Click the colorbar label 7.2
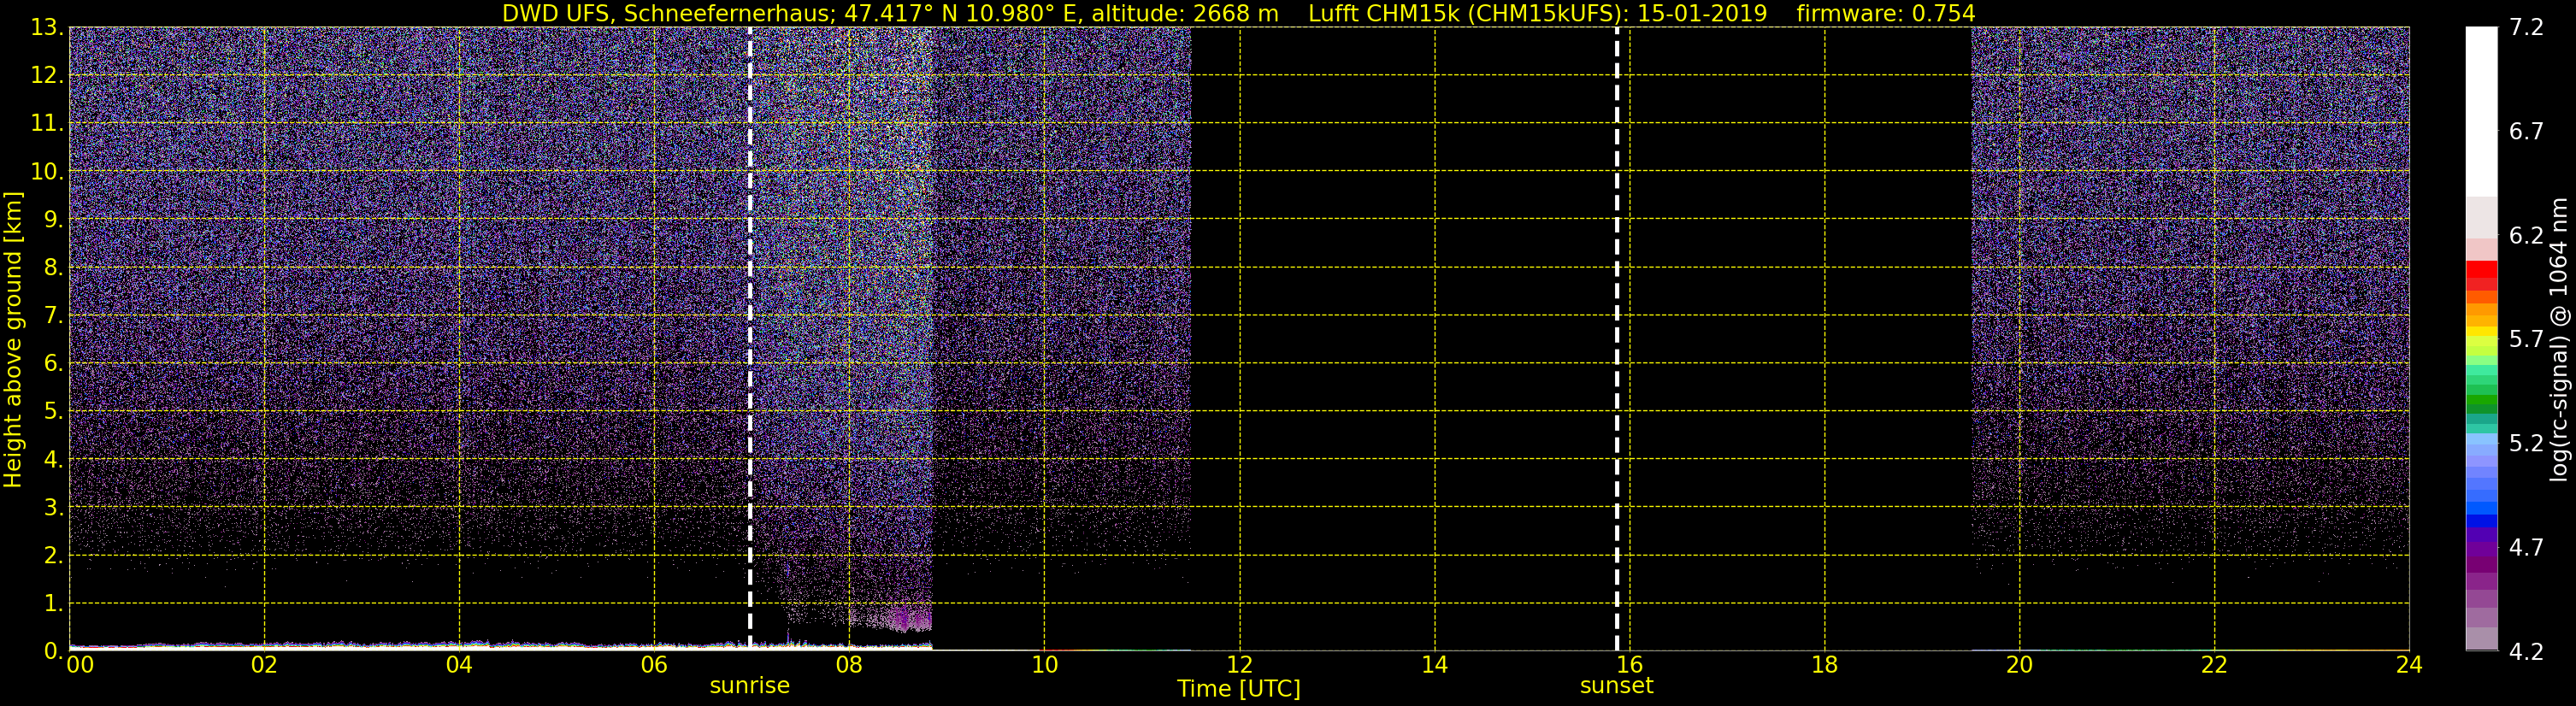This screenshot has height=706, width=2576. pyautogui.click(x=2526, y=27)
